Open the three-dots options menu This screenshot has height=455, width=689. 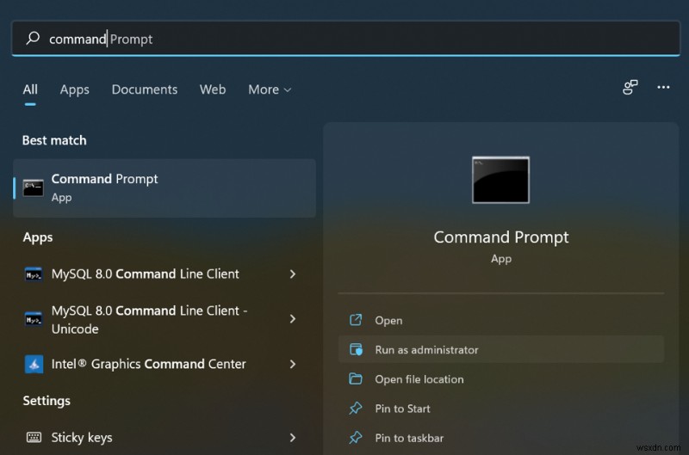[x=663, y=88]
